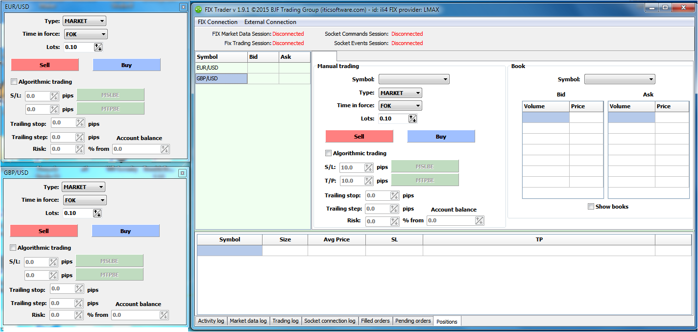This screenshot has width=698, height=332.
Task: Click T/P spinner icon in FIX Trader Manual trading
Action: 368,181
